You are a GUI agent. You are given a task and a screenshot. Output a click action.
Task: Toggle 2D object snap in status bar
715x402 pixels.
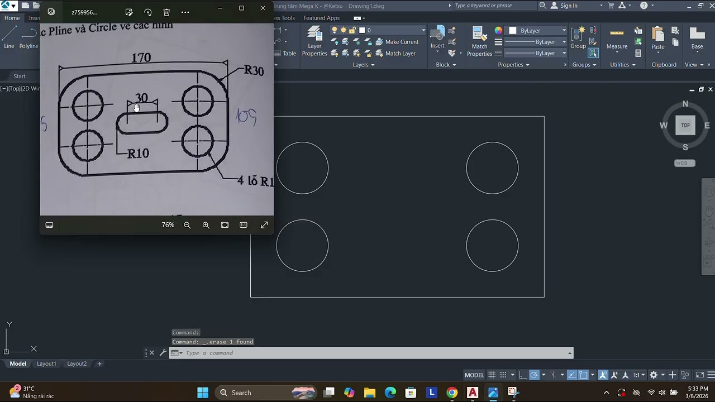583,375
